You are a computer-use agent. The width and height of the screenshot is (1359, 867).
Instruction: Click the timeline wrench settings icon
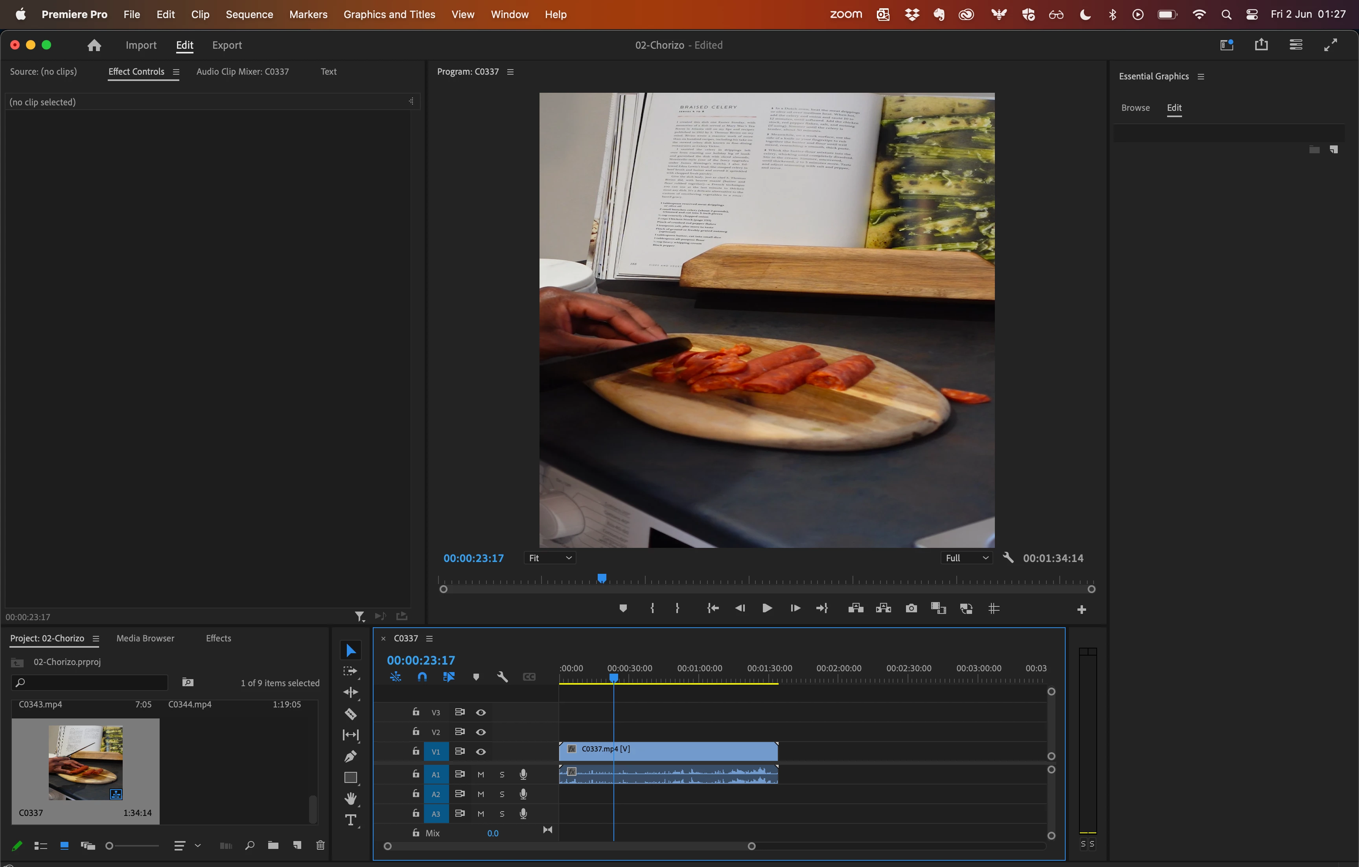(x=502, y=677)
